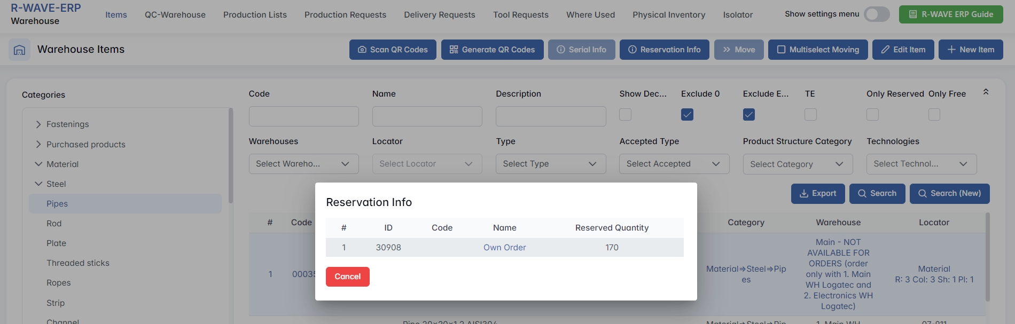Click the Scan QR Codes camera button
Image resolution: width=1015 pixels, height=324 pixels.
[393, 50]
